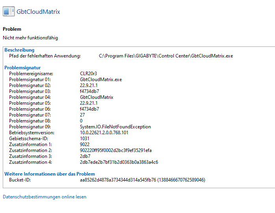Select 'GbtCloudMatrix.exe' signature 01 value
This screenshot has height=213, width=275.
[x=101, y=80]
